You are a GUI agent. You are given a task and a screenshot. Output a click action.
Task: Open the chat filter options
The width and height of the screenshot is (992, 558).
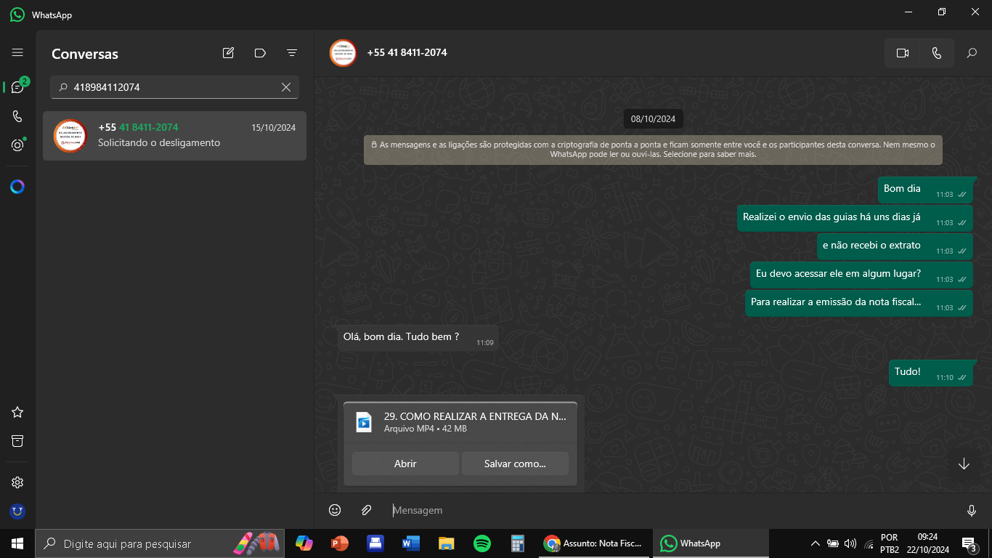tap(292, 53)
